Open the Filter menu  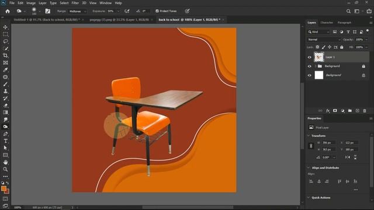[75, 3]
